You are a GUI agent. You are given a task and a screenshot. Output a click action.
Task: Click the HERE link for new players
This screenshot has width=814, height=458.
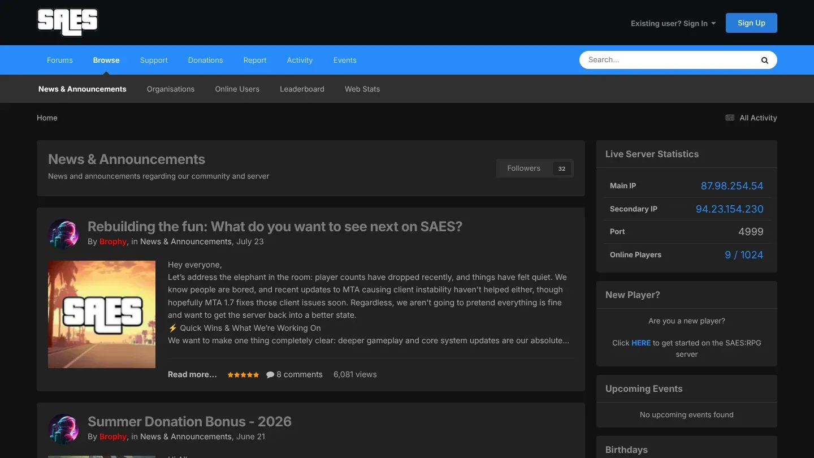tap(641, 343)
